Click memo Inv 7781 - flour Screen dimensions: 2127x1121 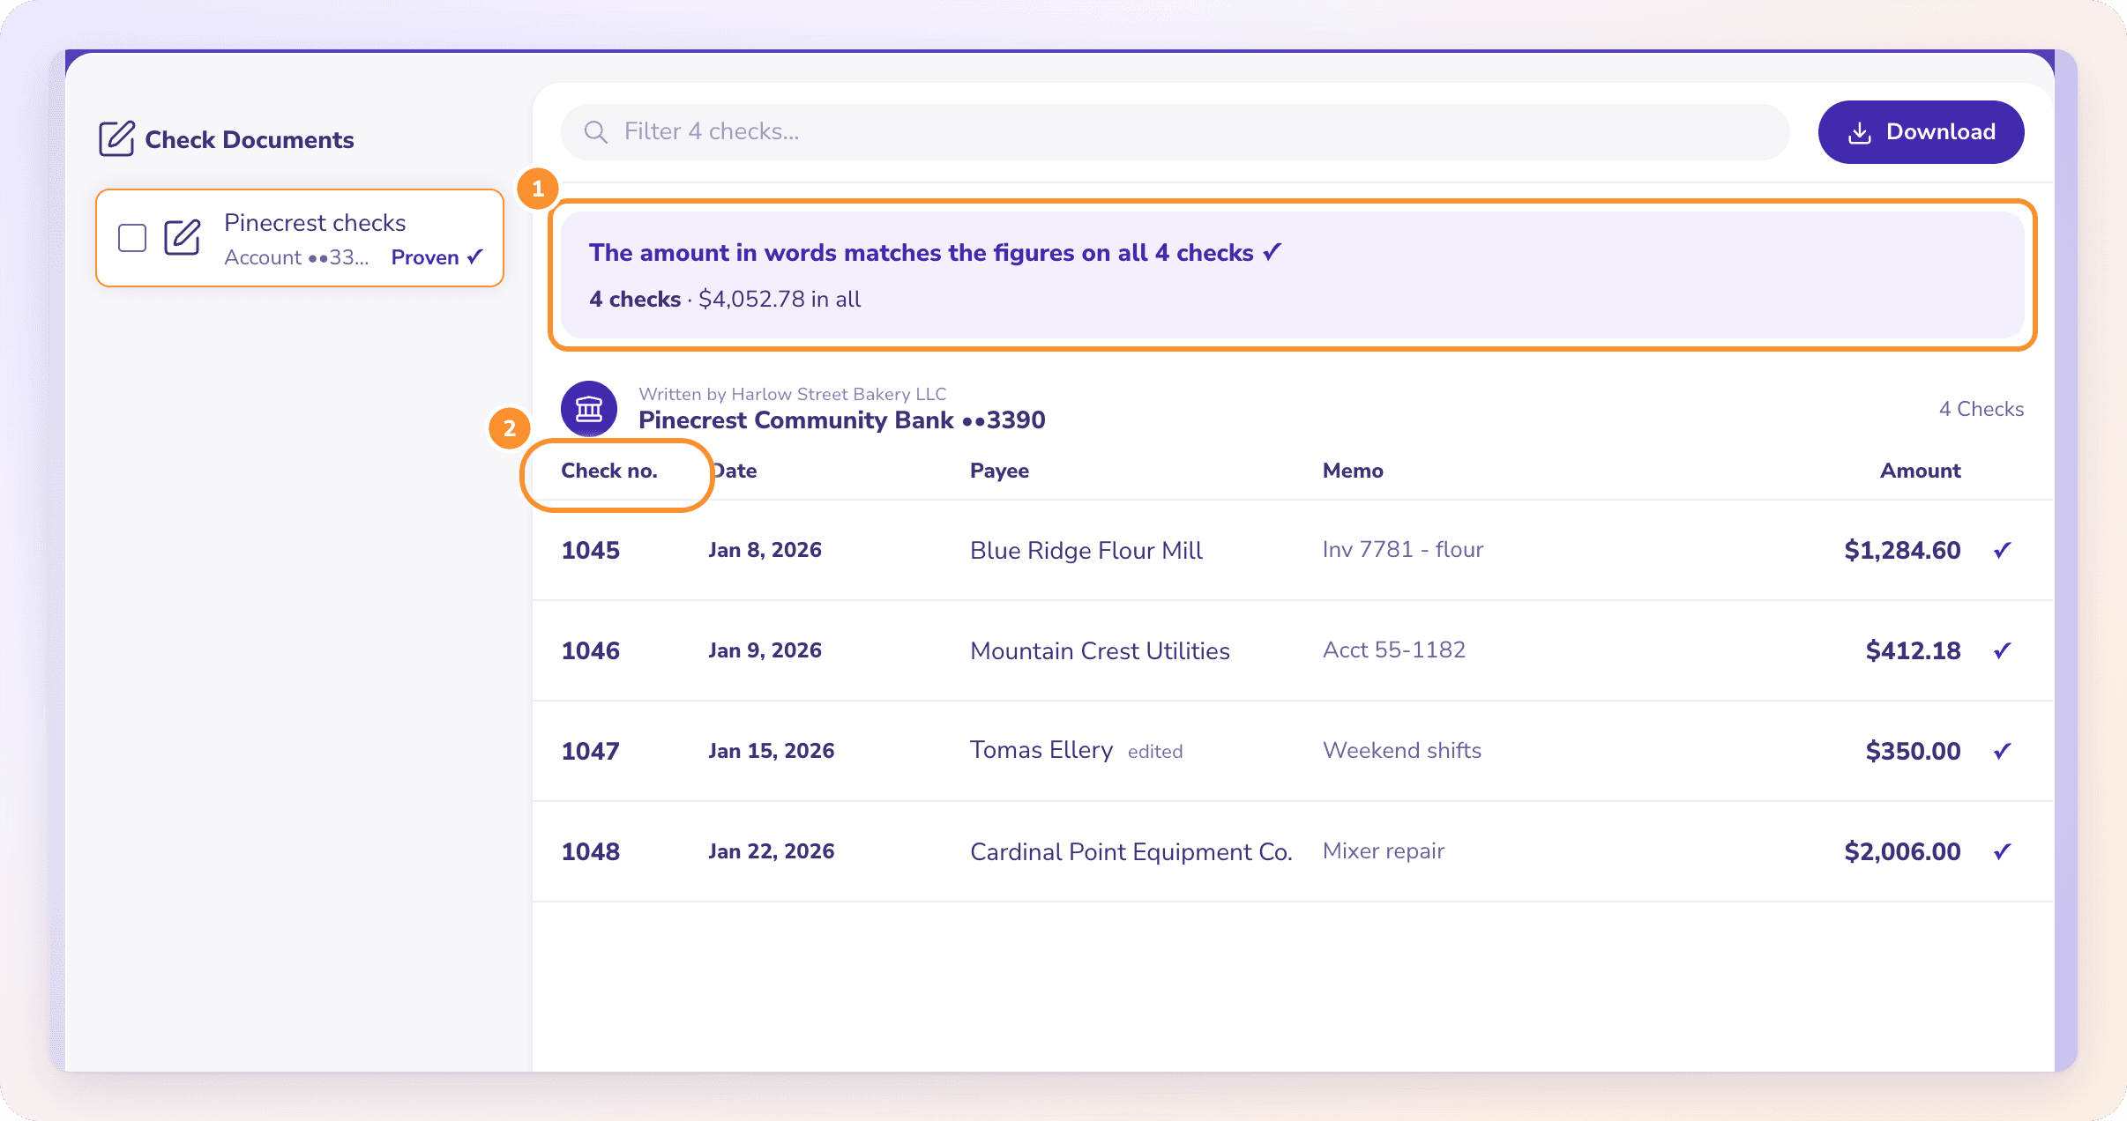click(1403, 550)
